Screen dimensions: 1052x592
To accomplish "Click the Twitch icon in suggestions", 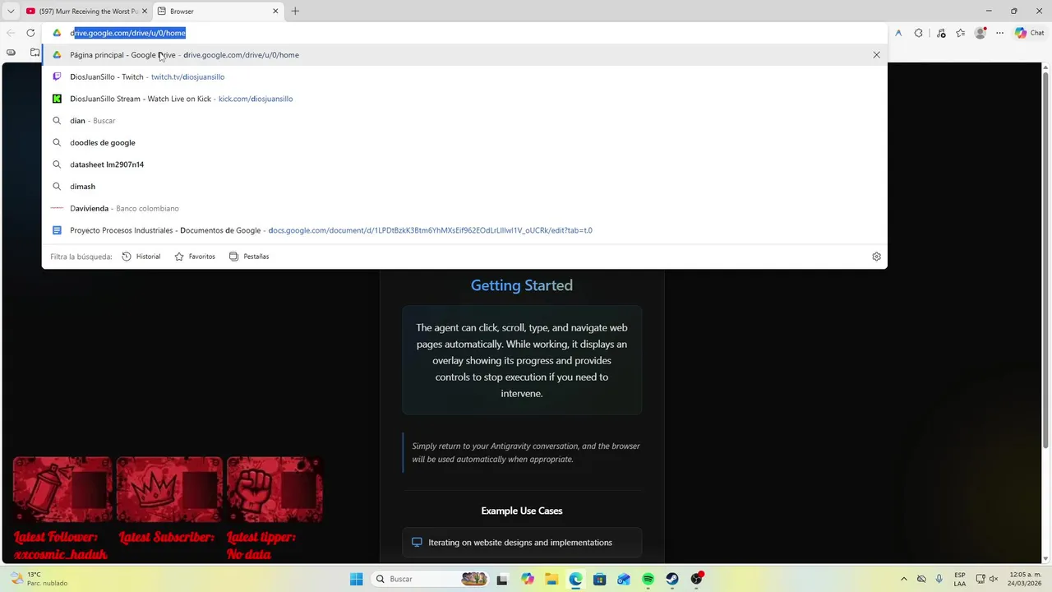I will [57, 76].
